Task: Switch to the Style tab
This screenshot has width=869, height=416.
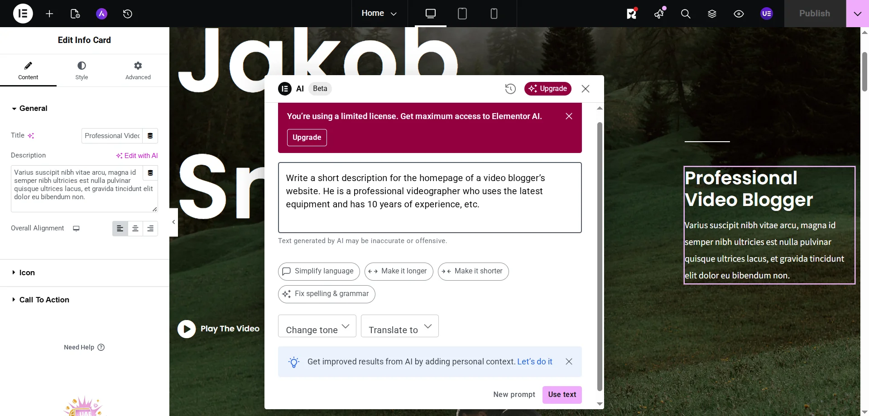Action: point(82,70)
